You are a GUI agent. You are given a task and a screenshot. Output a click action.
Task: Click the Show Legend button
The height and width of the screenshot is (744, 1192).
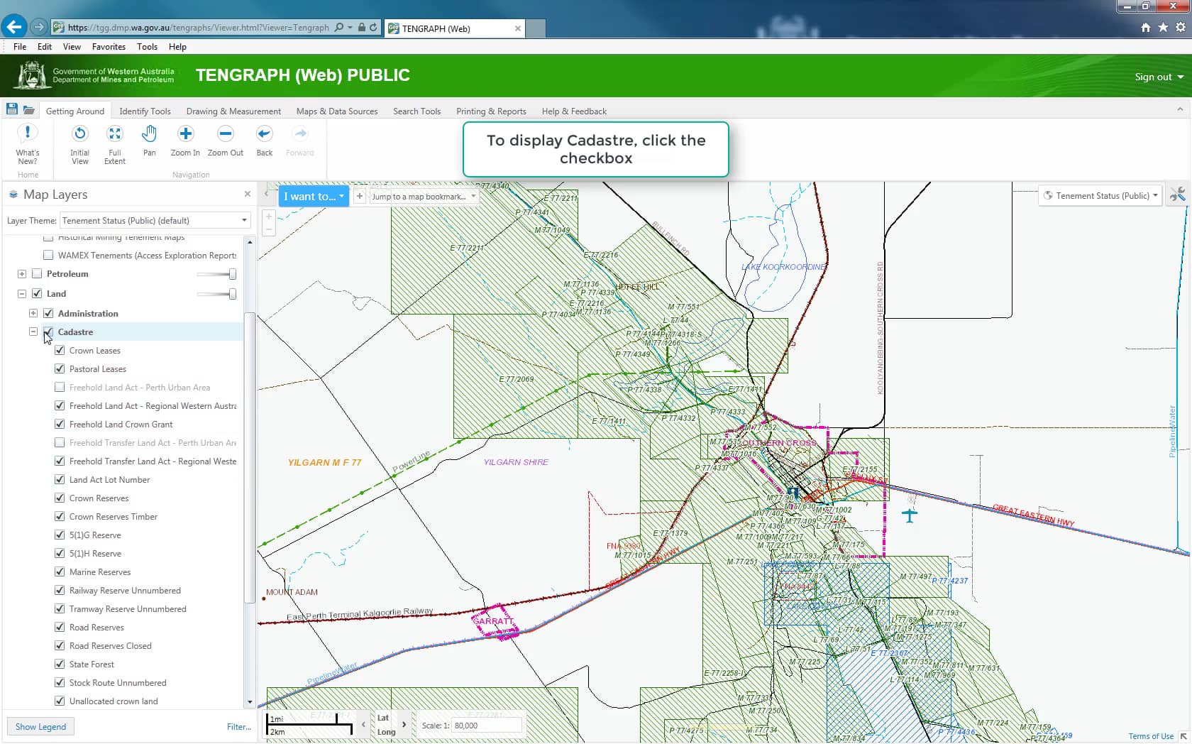tap(40, 726)
